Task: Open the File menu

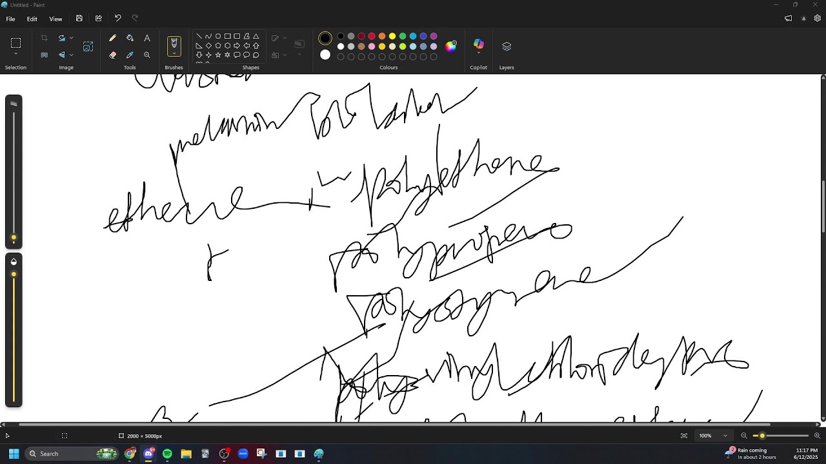Action: click(10, 19)
